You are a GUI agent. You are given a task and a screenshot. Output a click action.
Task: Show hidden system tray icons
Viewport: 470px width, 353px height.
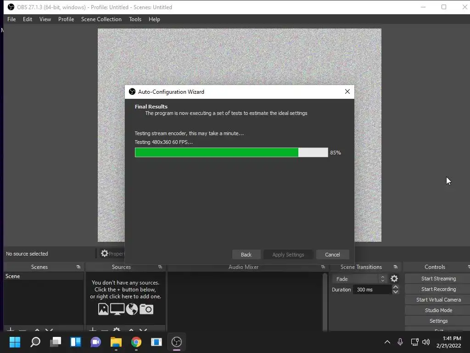coord(387,342)
